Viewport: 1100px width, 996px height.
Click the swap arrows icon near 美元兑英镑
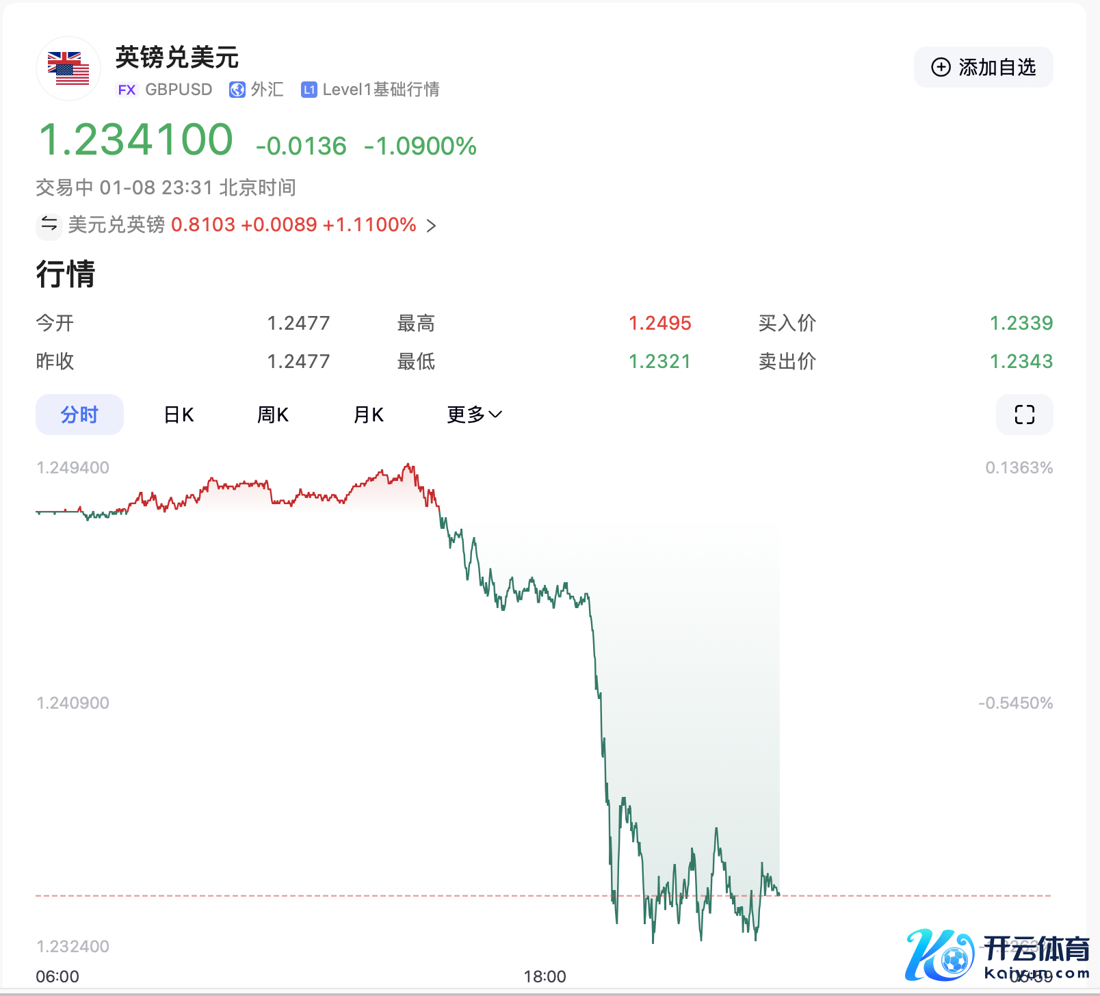[49, 224]
